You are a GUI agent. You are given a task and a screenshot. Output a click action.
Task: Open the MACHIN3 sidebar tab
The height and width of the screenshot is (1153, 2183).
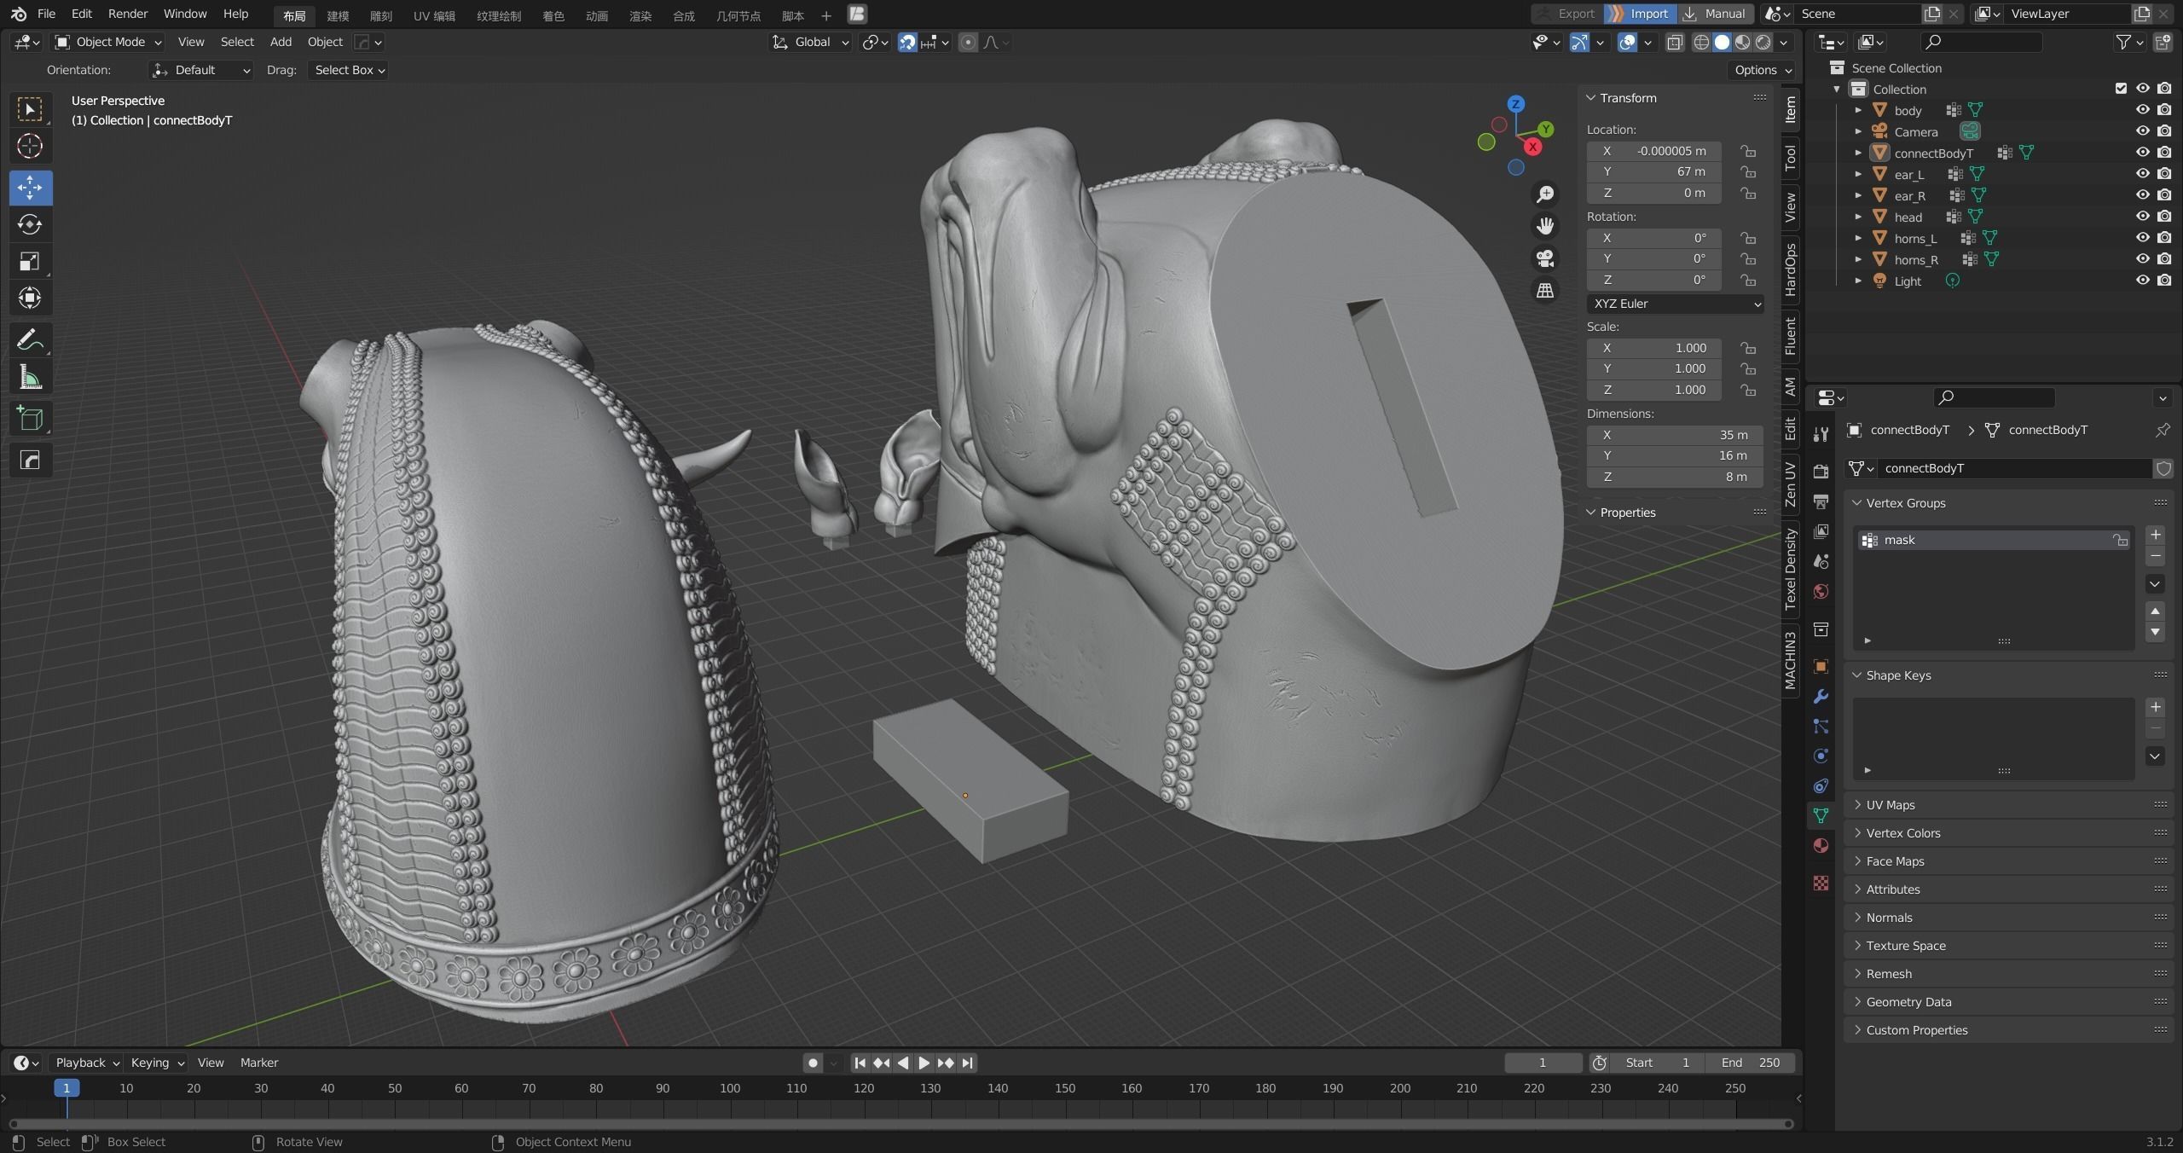(x=1790, y=661)
